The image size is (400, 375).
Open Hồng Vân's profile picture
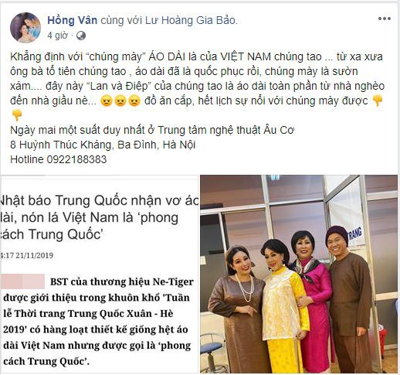point(25,27)
